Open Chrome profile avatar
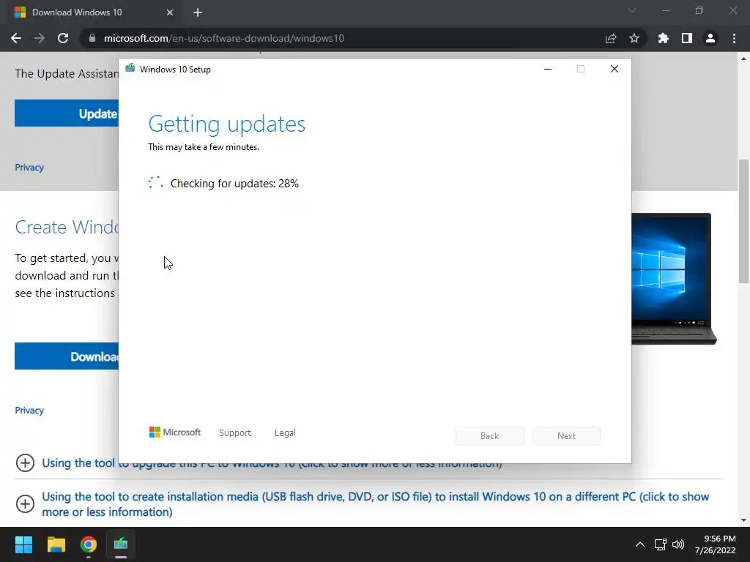Viewport: 750px width, 562px height. (x=710, y=38)
